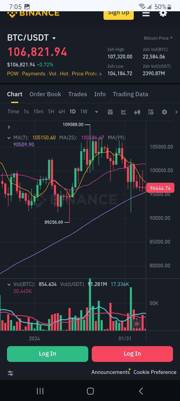This screenshot has height=401, width=180.
Task: Open the hamburger menu icon
Action: pyautogui.click(x=146, y=14)
